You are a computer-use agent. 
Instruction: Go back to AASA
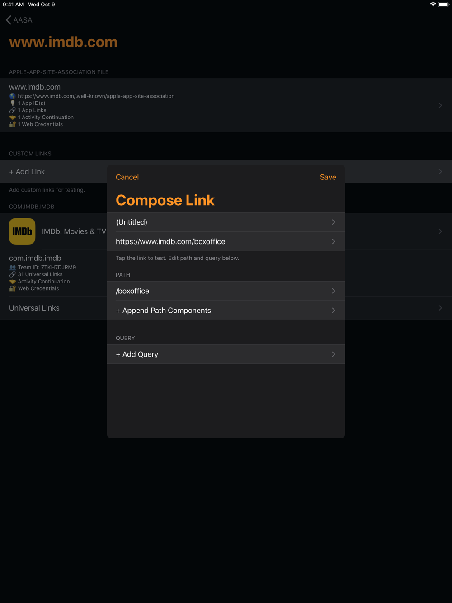19,20
